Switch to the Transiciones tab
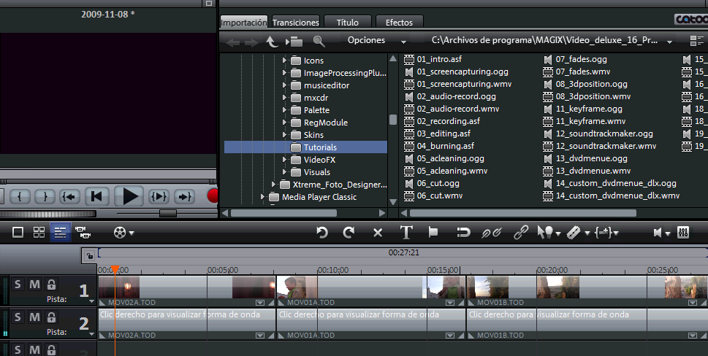 coord(295,23)
